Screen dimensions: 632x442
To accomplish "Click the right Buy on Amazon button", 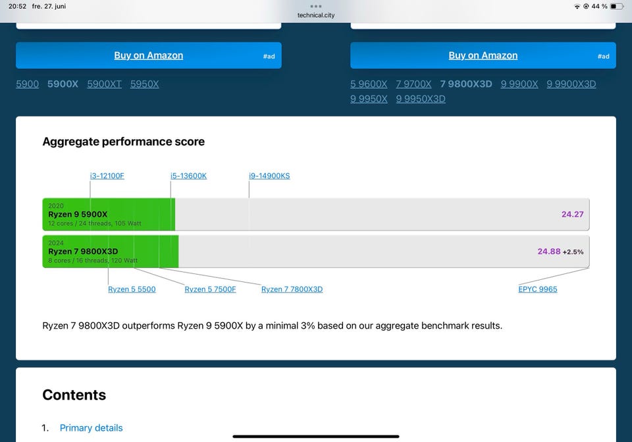I will click(x=483, y=55).
